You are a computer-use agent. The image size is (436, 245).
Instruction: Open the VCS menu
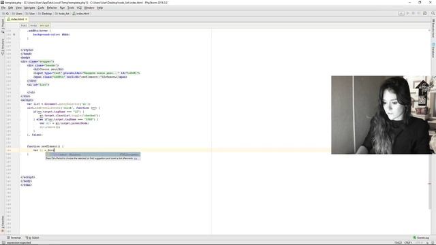tap(79, 7)
